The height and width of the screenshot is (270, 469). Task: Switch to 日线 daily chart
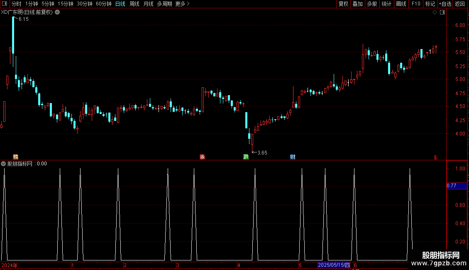point(120,4)
